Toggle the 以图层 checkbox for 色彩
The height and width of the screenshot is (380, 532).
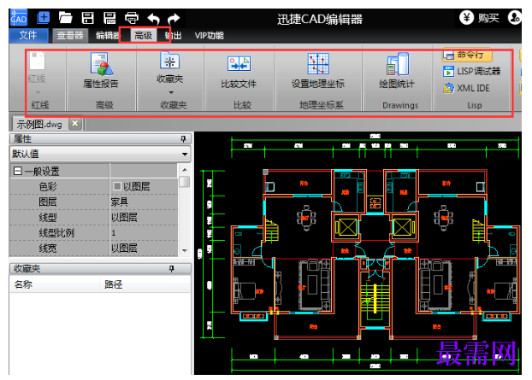point(117,186)
